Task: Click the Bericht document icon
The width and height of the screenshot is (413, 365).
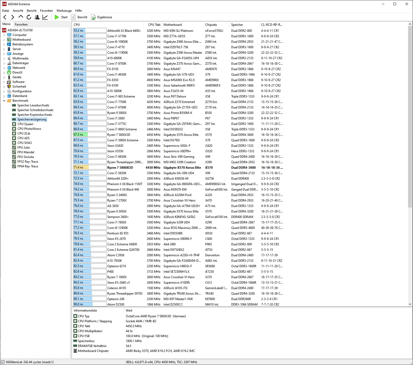Action: pos(73,17)
